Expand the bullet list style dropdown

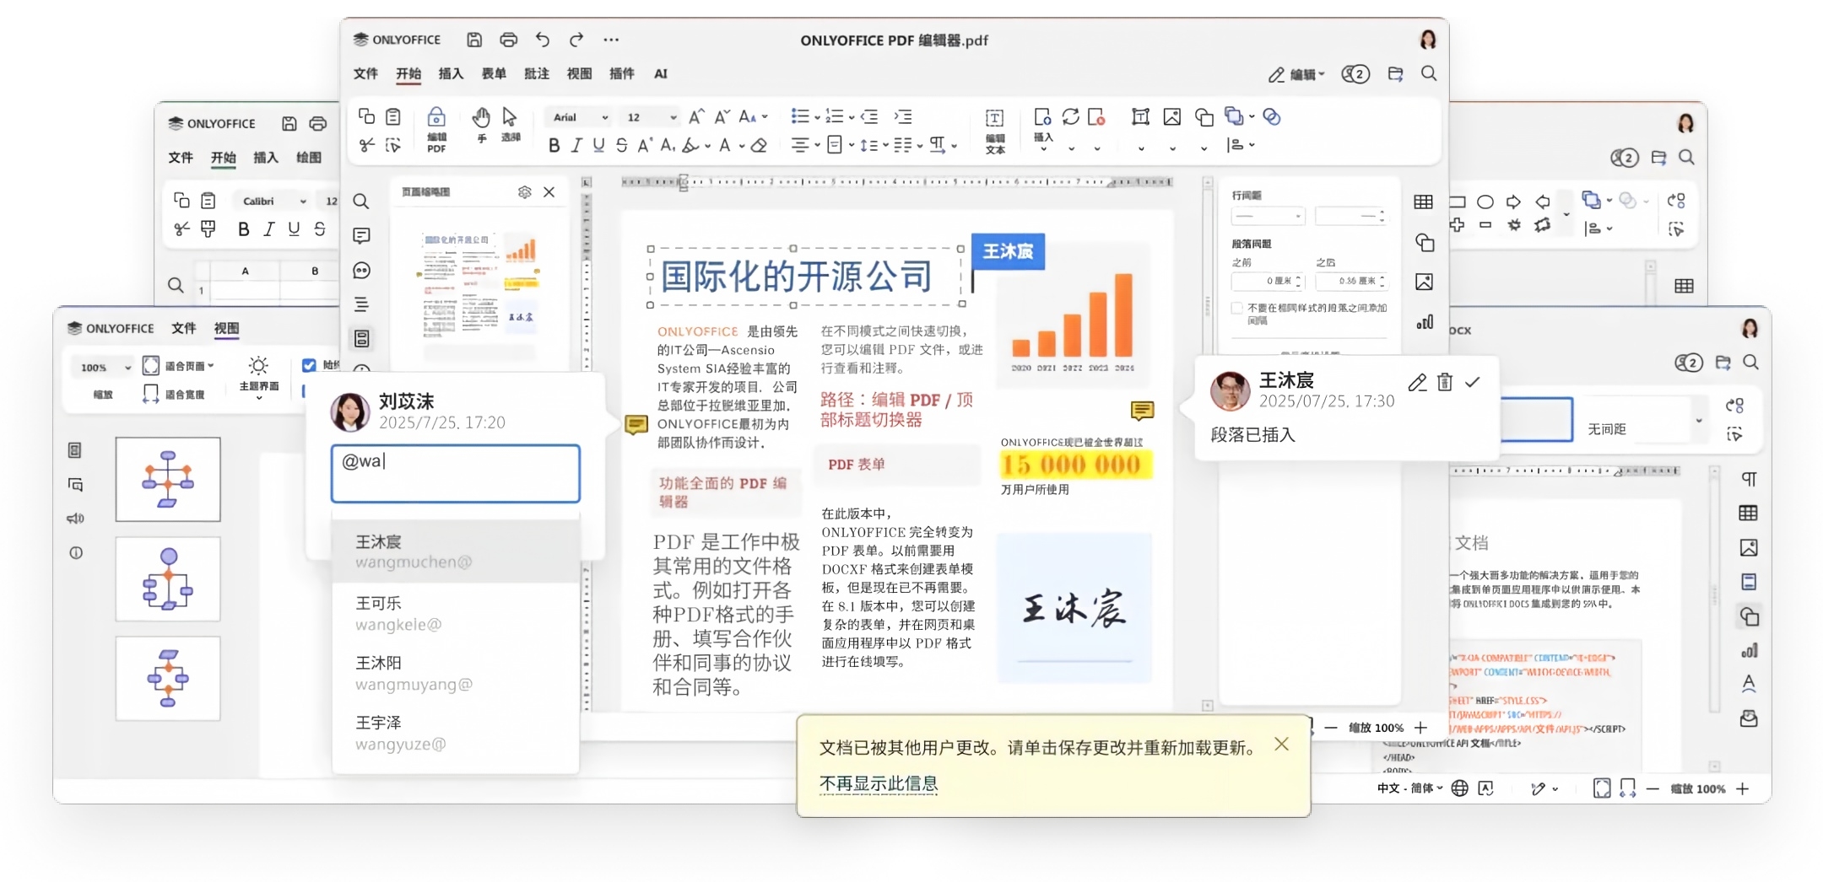point(817,118)
